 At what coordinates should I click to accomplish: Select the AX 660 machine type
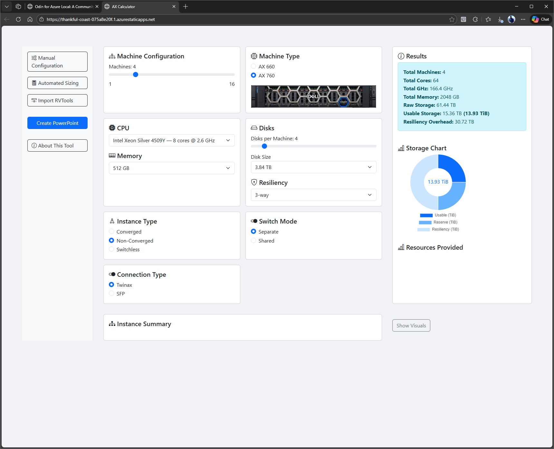tap(254, 66)
